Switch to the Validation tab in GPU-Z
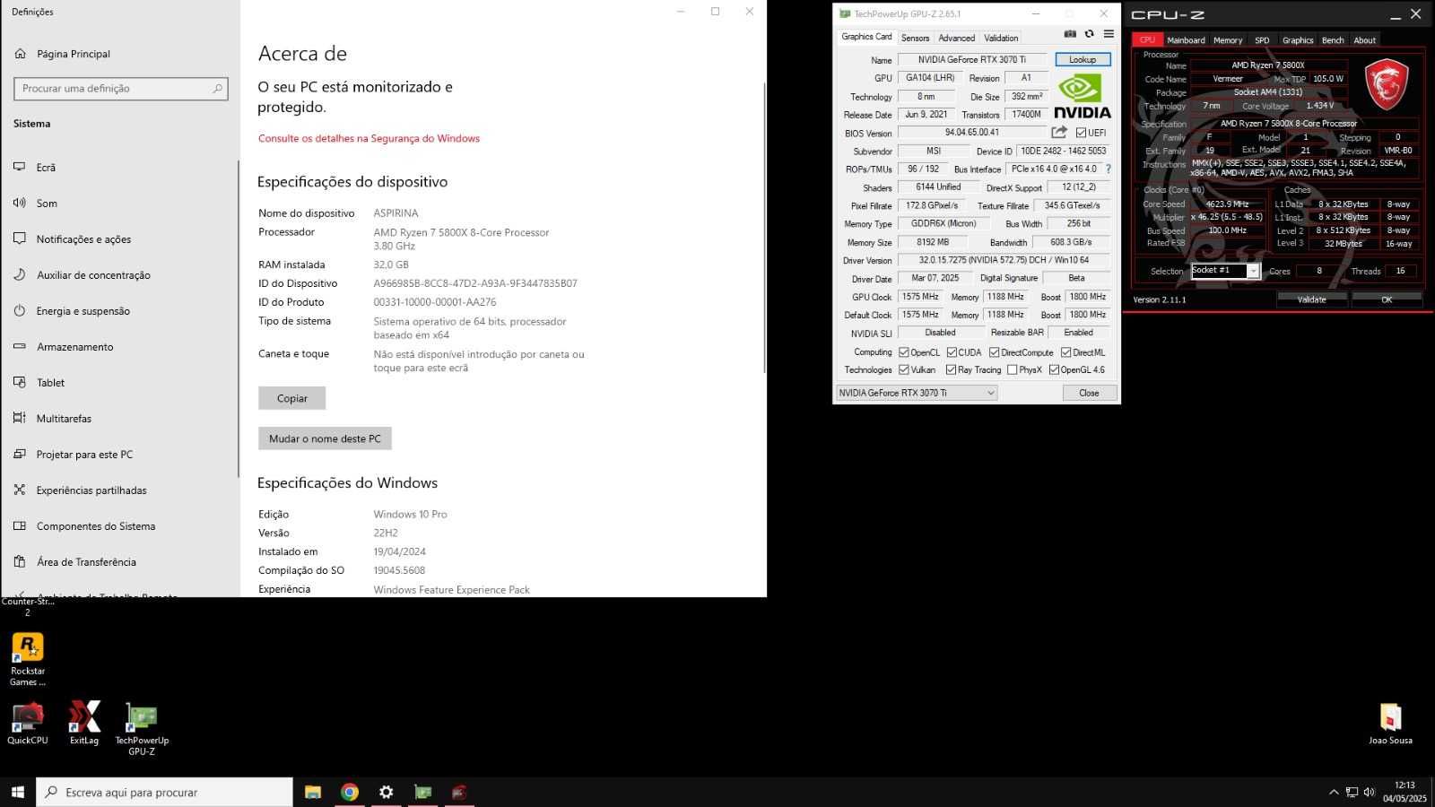 1001,38
